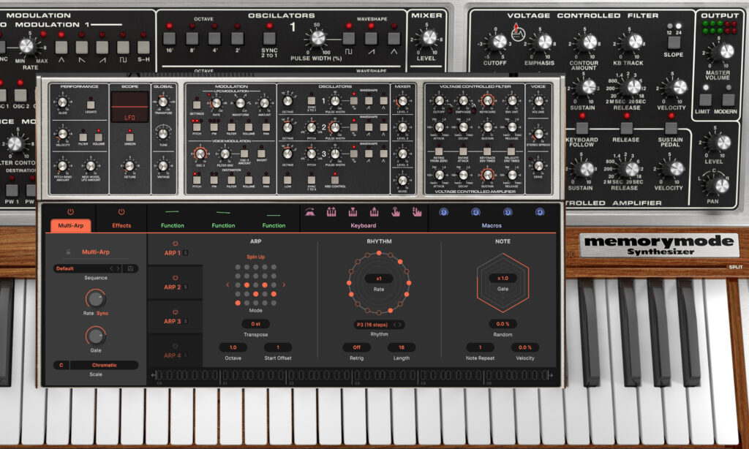Click the Rhythm Length value field showing 16
This screenshot has height=449, width=749.
(x=402, y=347)
